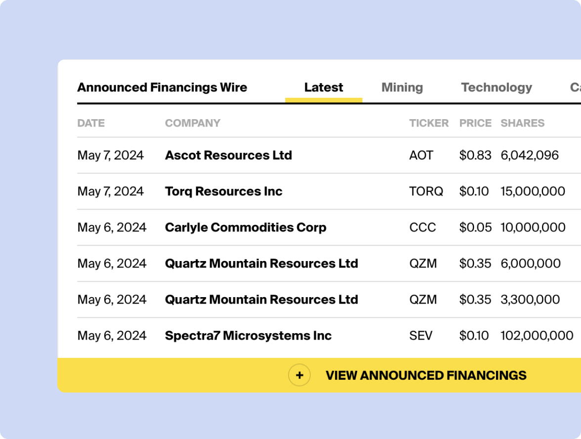Open the partially visible tab after Technology

576,88
